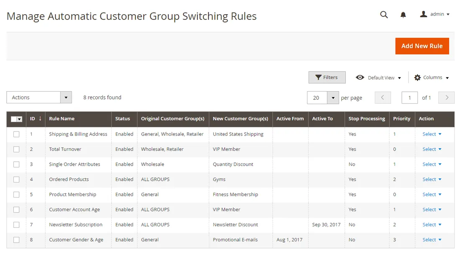The image size is (460, 257).
Task: Tick checkbox for Total Turnover rule
Action: coord(16,149)
